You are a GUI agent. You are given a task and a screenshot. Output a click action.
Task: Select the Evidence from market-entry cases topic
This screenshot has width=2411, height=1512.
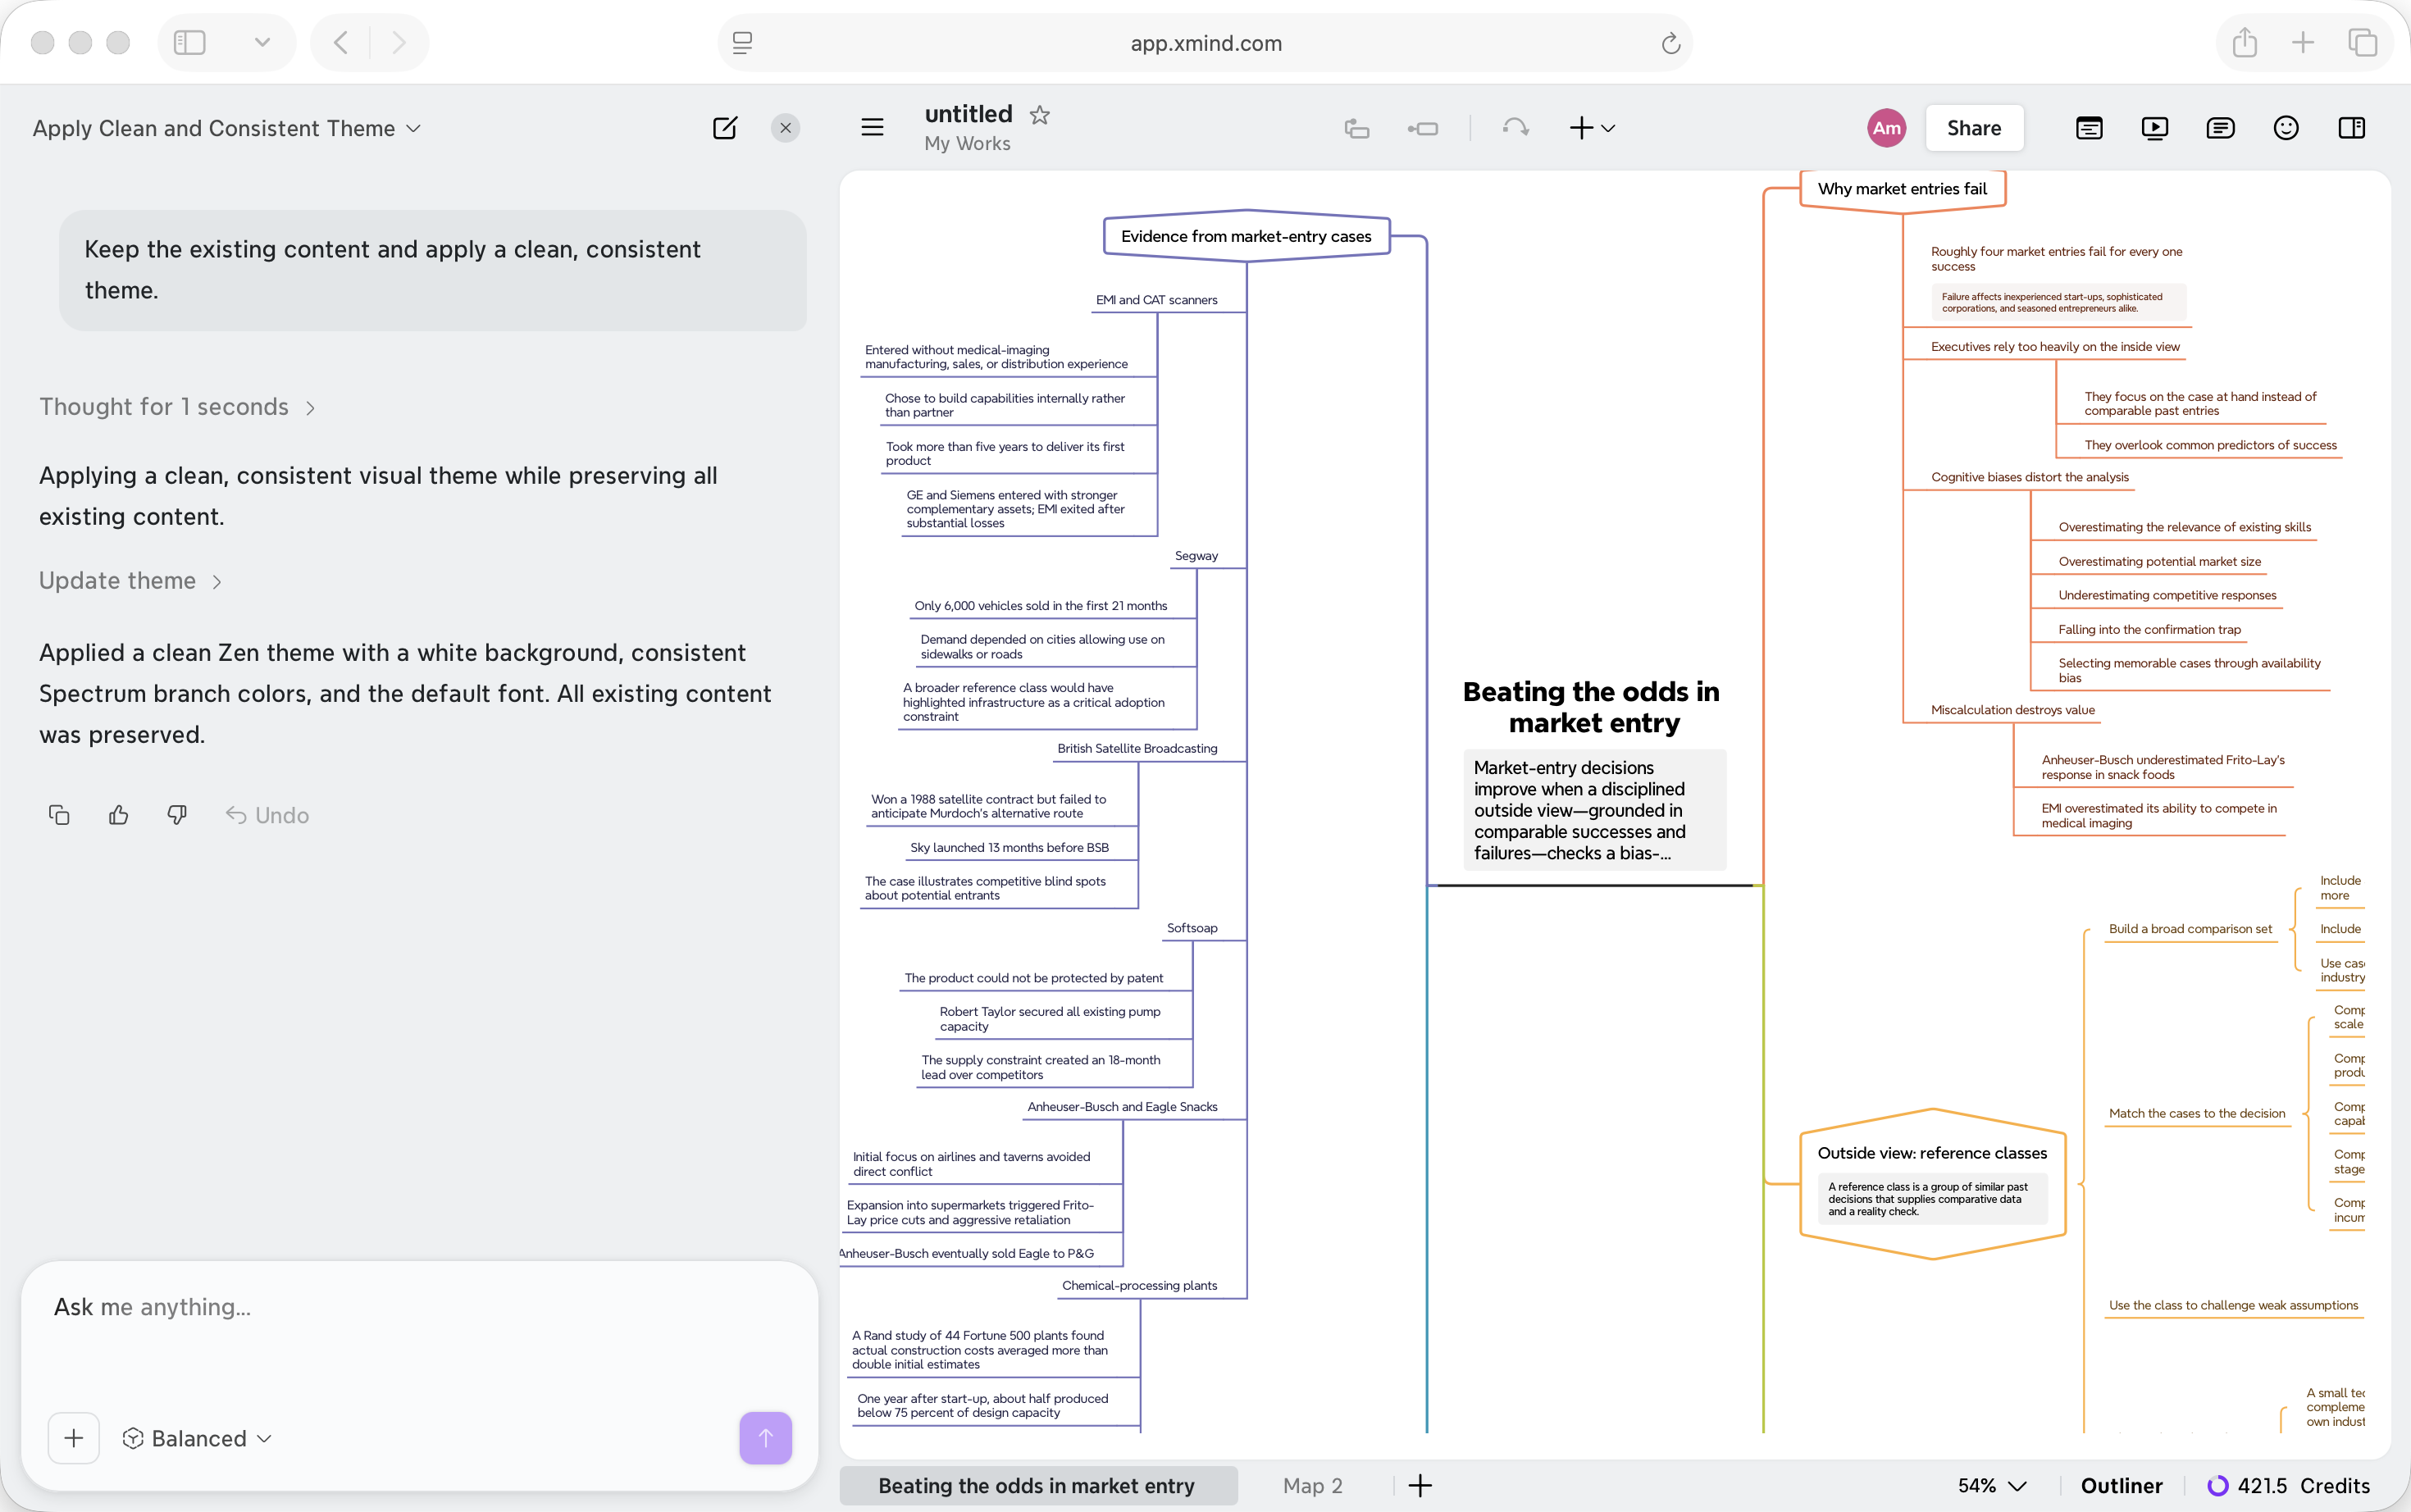pos(1246,236)
